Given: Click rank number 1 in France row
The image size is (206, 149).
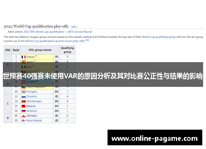Looking at the screenshot, I should 16,57.
